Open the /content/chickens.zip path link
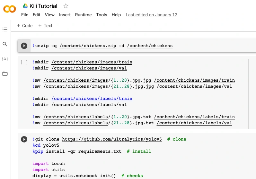Screen dimensions: 256x179 (88, 46)
